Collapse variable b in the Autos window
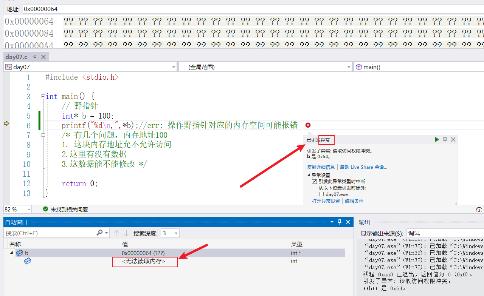 (x=12, y=253)
